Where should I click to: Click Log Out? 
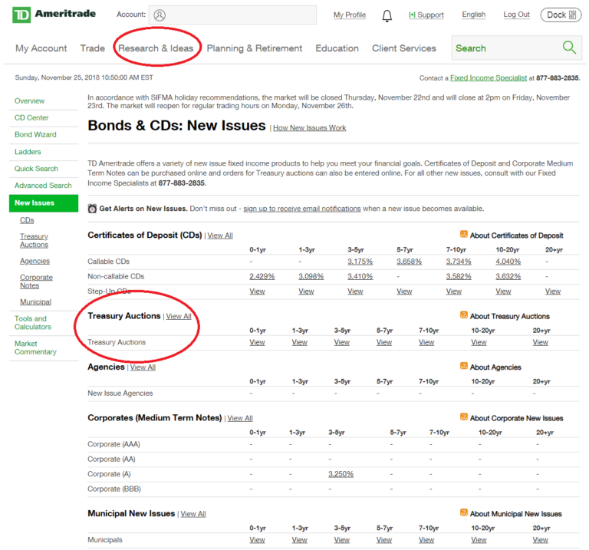pyautogui.click(x=516, y=15)
